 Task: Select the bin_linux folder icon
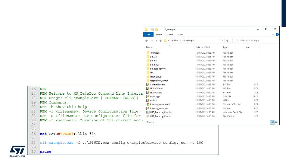click(148, 65)
